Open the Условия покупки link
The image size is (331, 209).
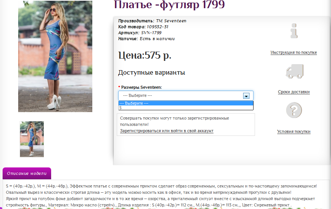(294, 131)
